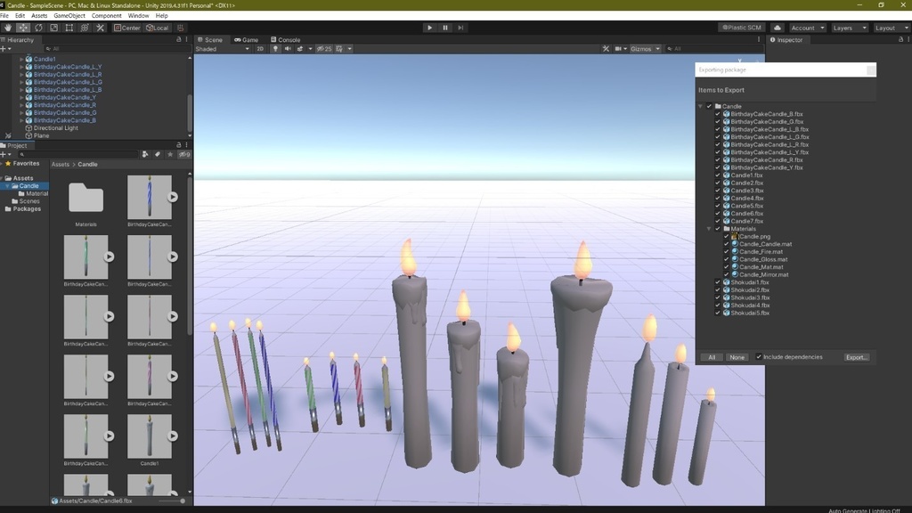Disable Include dependencies option
Viewport: 912px width, 513px height.
coord(759,357)
